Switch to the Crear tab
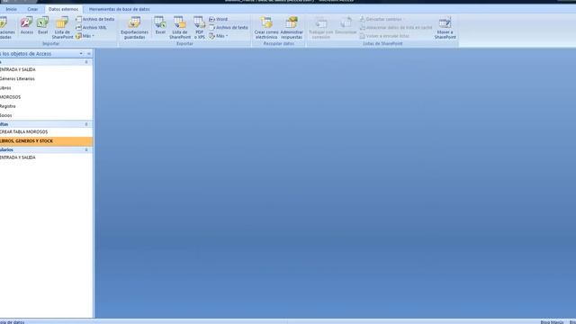Image resolution: width=576 pixels, height=324 pixels. pos(32,9)
